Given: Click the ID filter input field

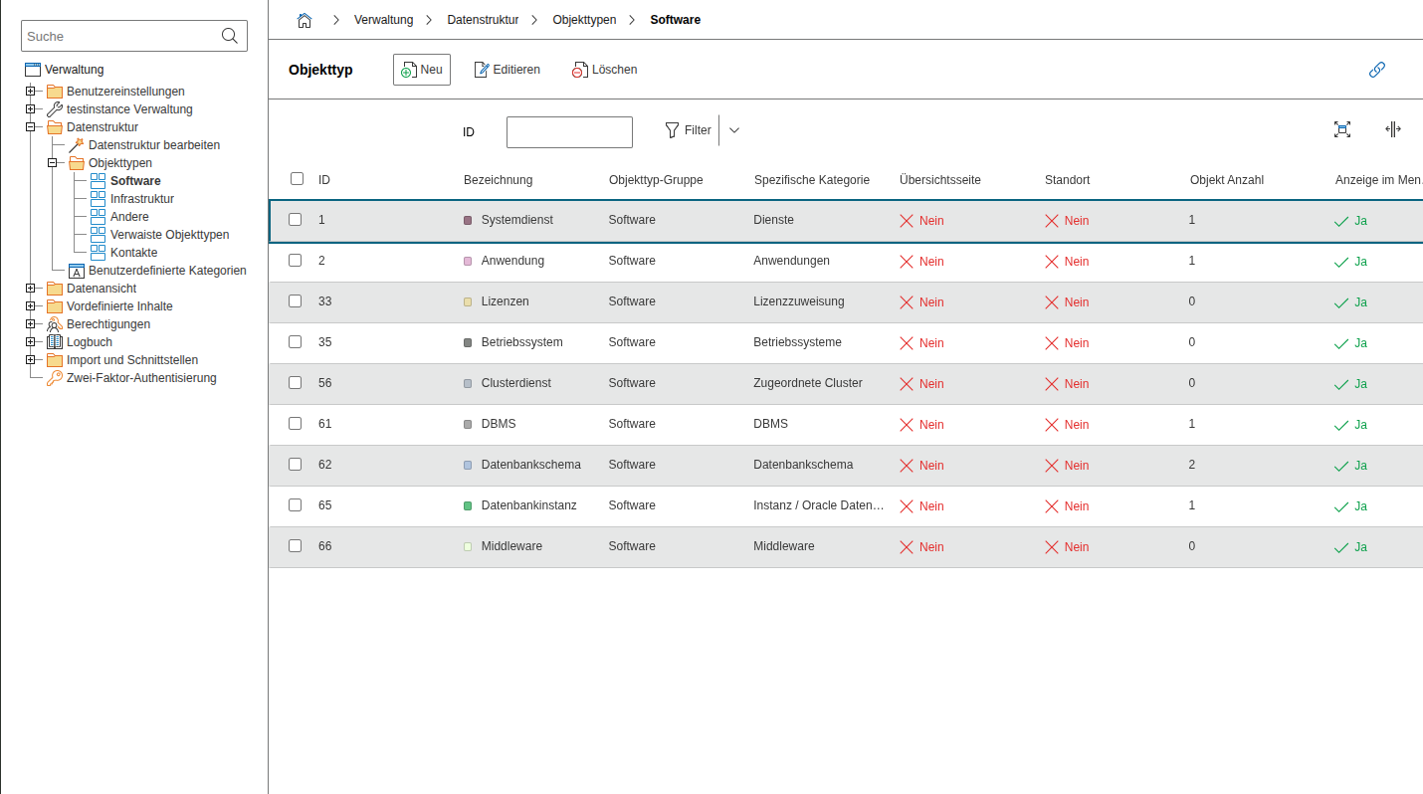Looking at the screenshot, I should click(569, 132).
